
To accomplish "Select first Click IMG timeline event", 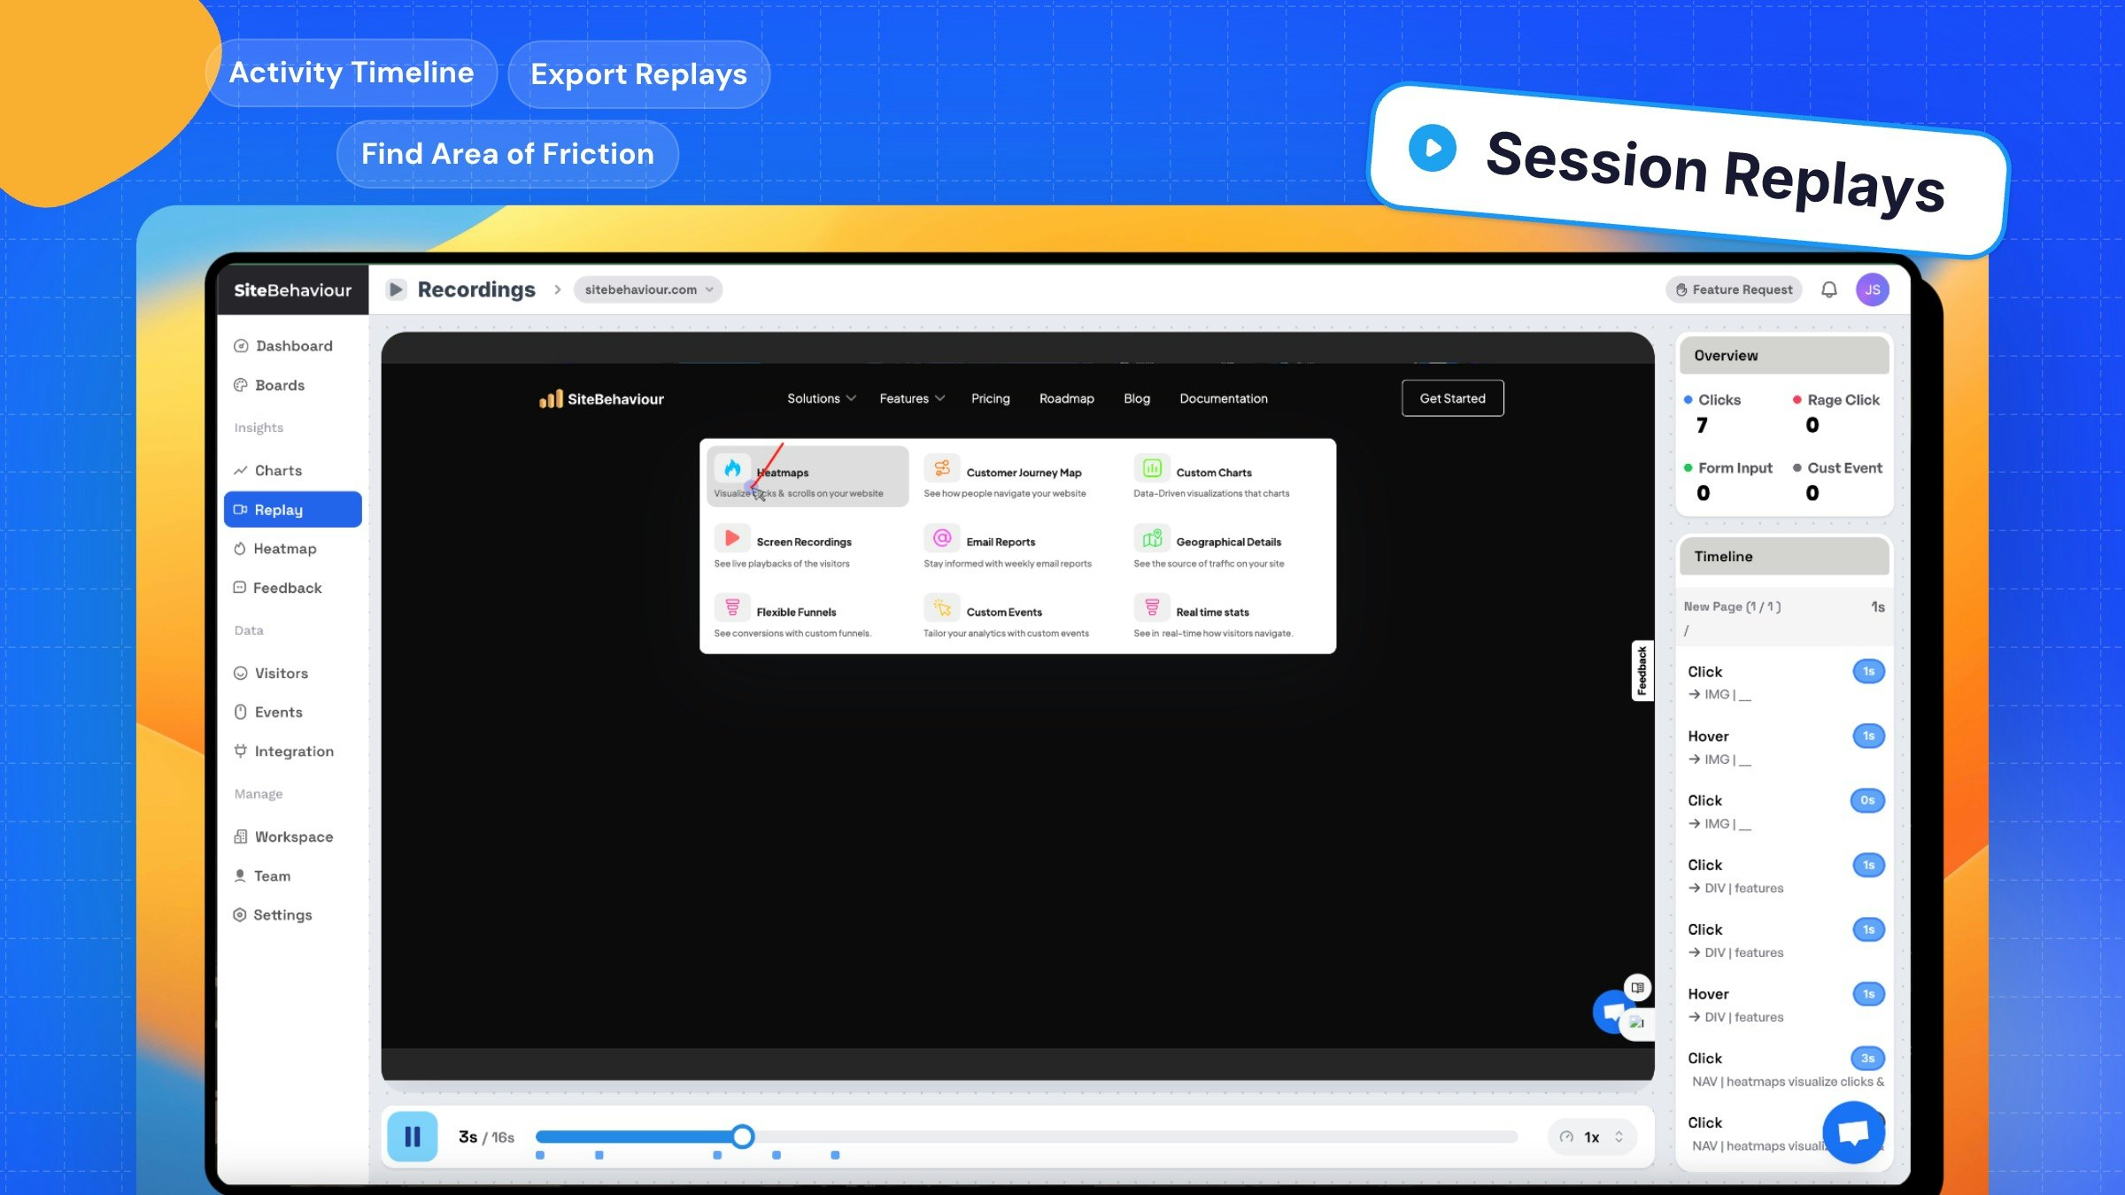I will click(x=1784, y=682).
